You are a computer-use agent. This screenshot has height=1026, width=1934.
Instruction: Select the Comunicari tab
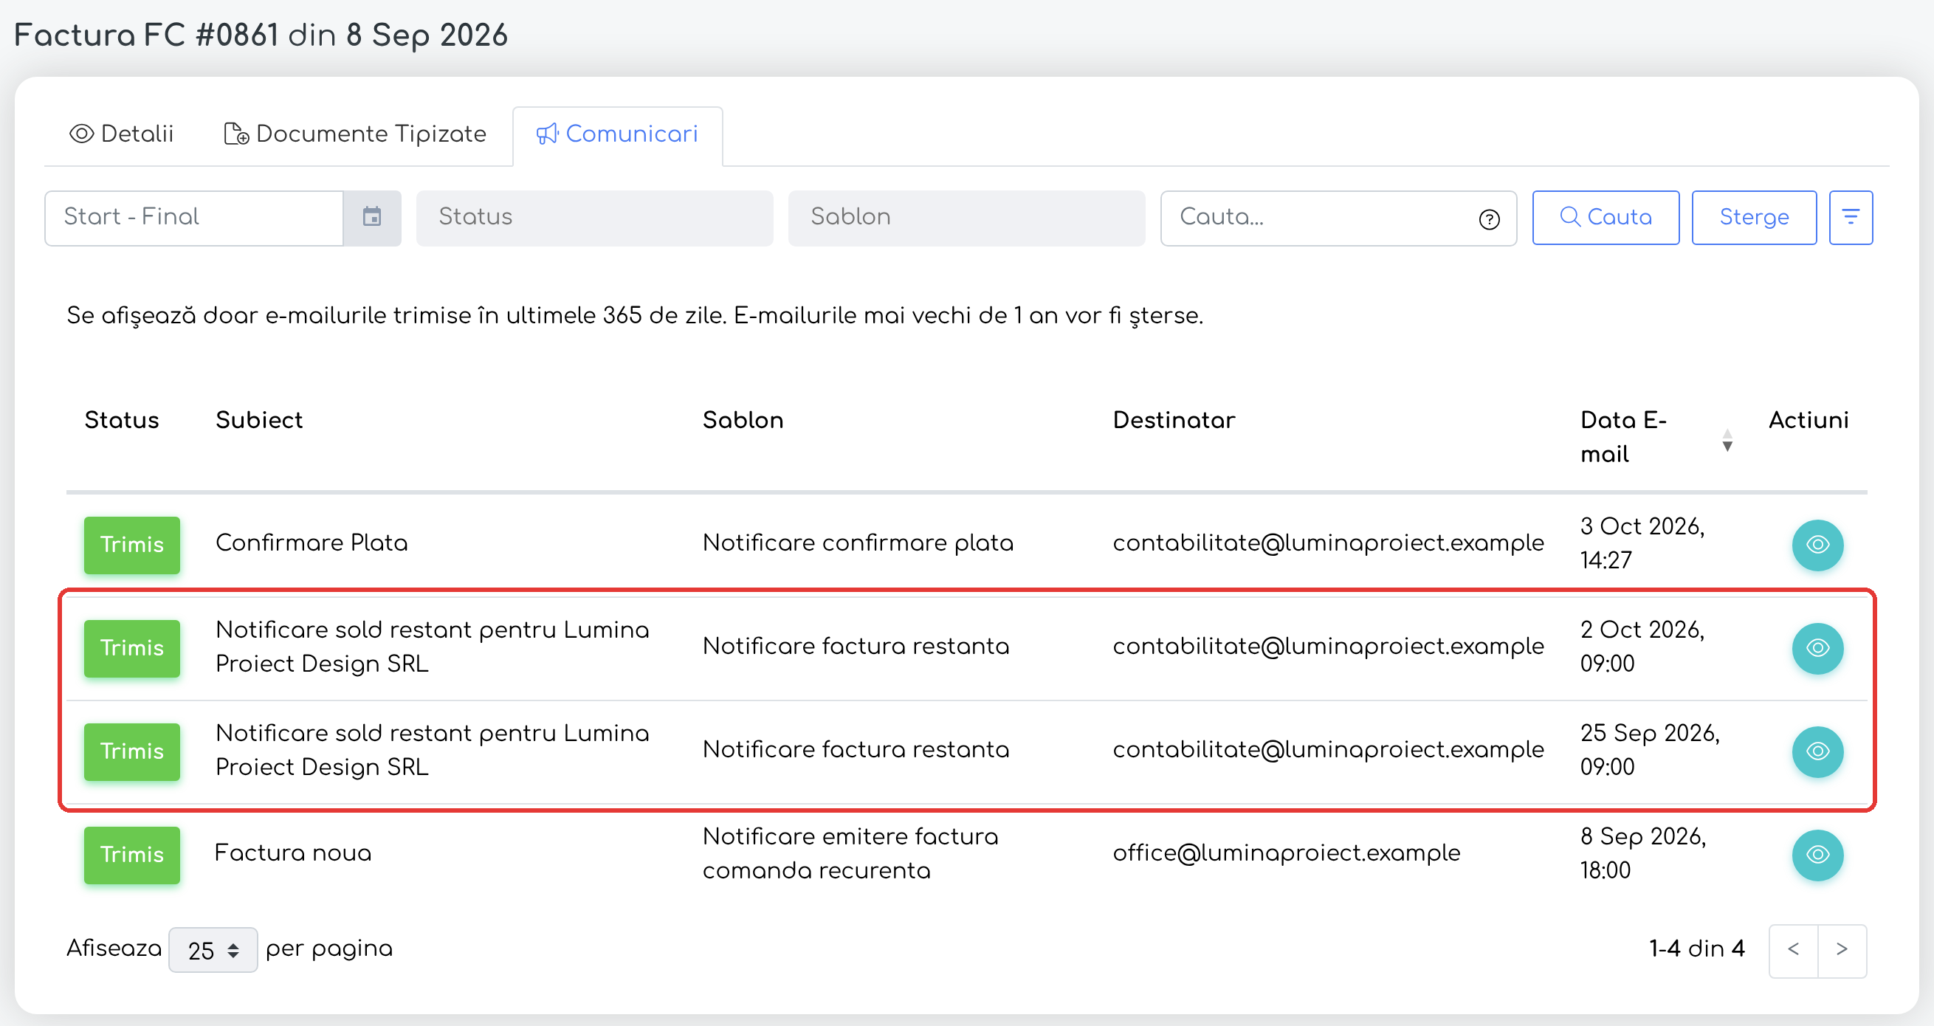(x=617, y=134)
